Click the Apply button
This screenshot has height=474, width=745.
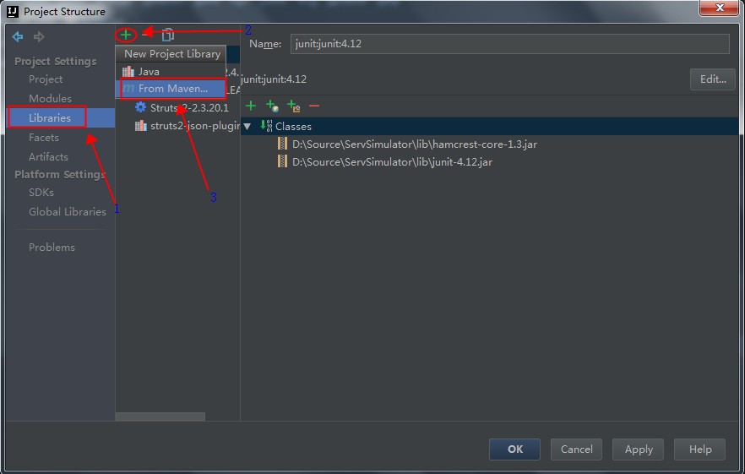click(638, 449)
